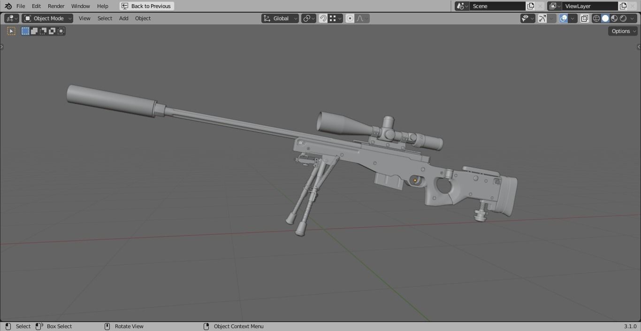The width and height of the screenshot is (641, 331).
Task: Open the Help menu
Action: (102, 6)
